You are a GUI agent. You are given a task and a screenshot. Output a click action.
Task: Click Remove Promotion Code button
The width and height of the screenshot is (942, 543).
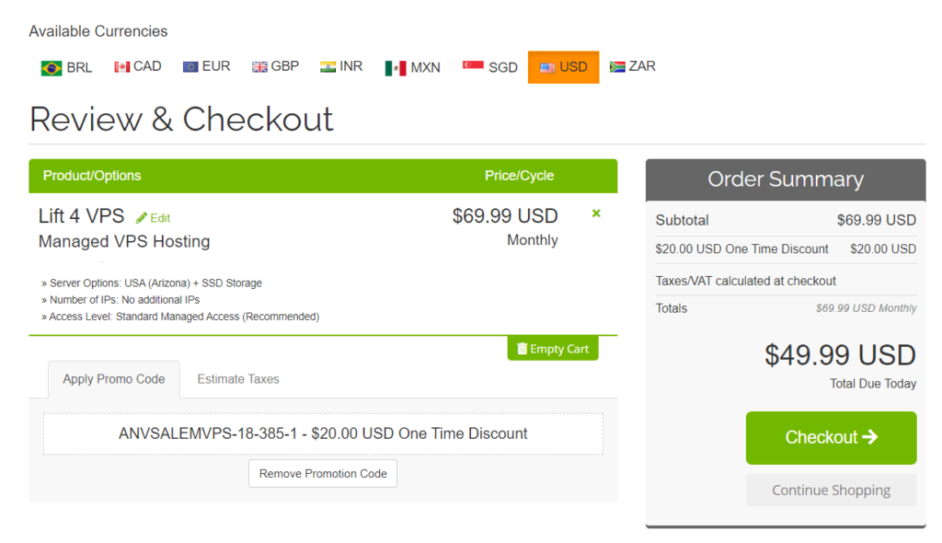[x=323, y=474]
